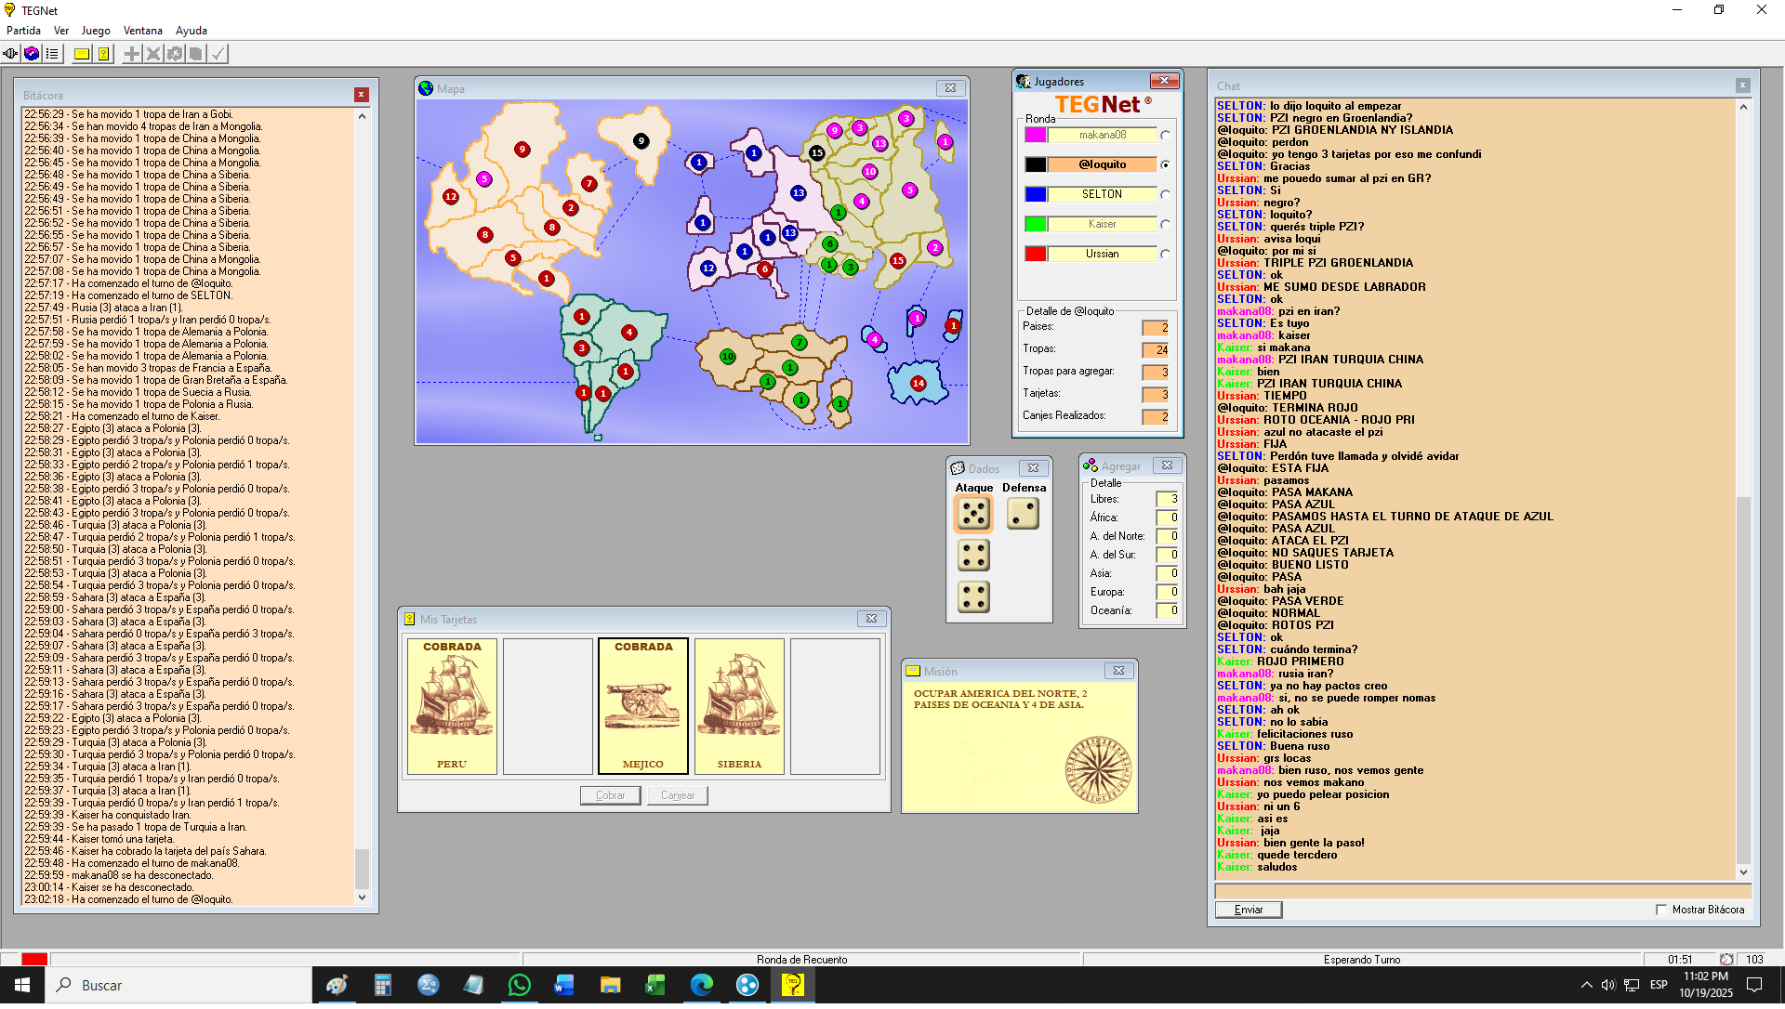Enable the Mostrar Bitácora checkbox
Screen dimensions: 1785x1009
(1661, 911)
